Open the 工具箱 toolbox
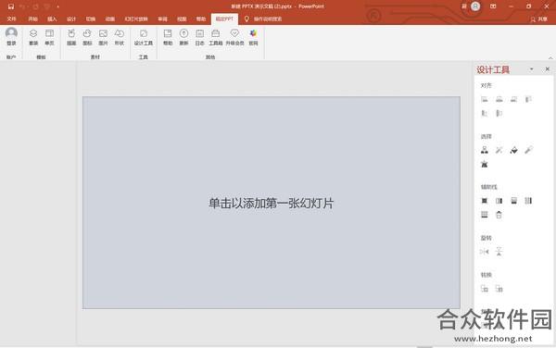Viewport: 556px width, 348px height. click(216, 37)
